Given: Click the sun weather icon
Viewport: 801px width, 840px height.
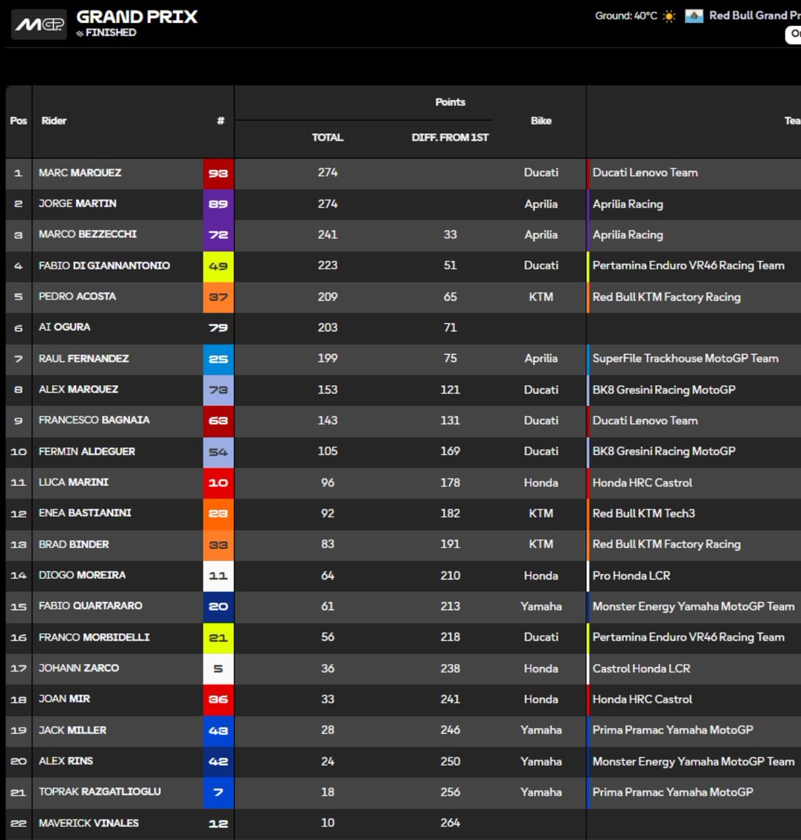Looking at the screenshot, I should 669,16.
